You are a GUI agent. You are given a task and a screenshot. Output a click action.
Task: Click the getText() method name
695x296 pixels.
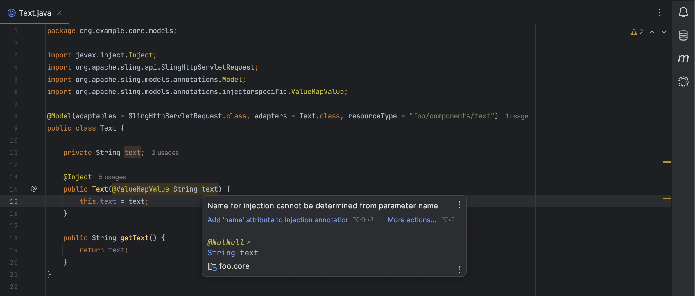click(135, 238)
